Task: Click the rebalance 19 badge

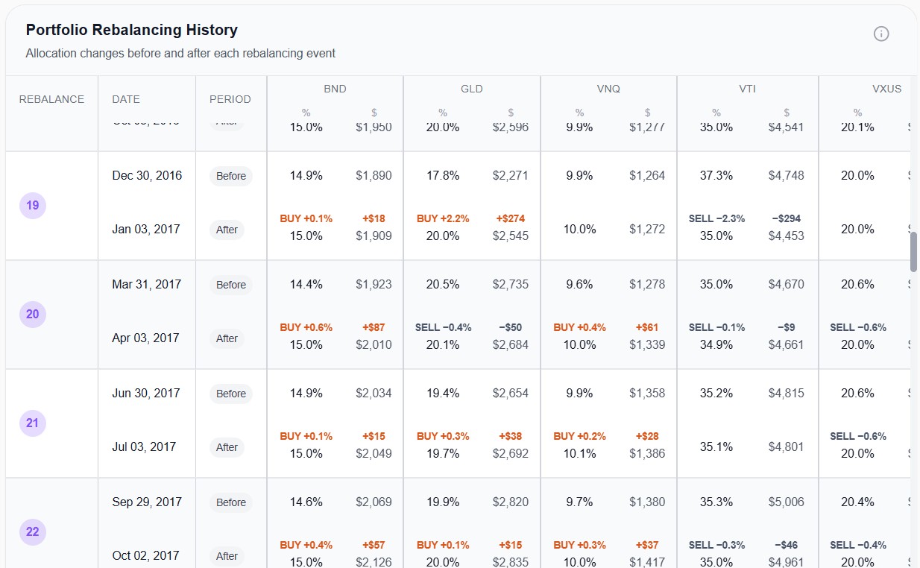Action: click(x=32, y=205)
